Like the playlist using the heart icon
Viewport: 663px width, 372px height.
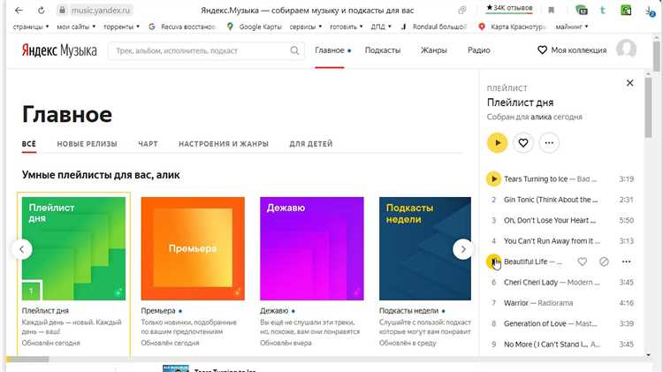tap(523, 142)
